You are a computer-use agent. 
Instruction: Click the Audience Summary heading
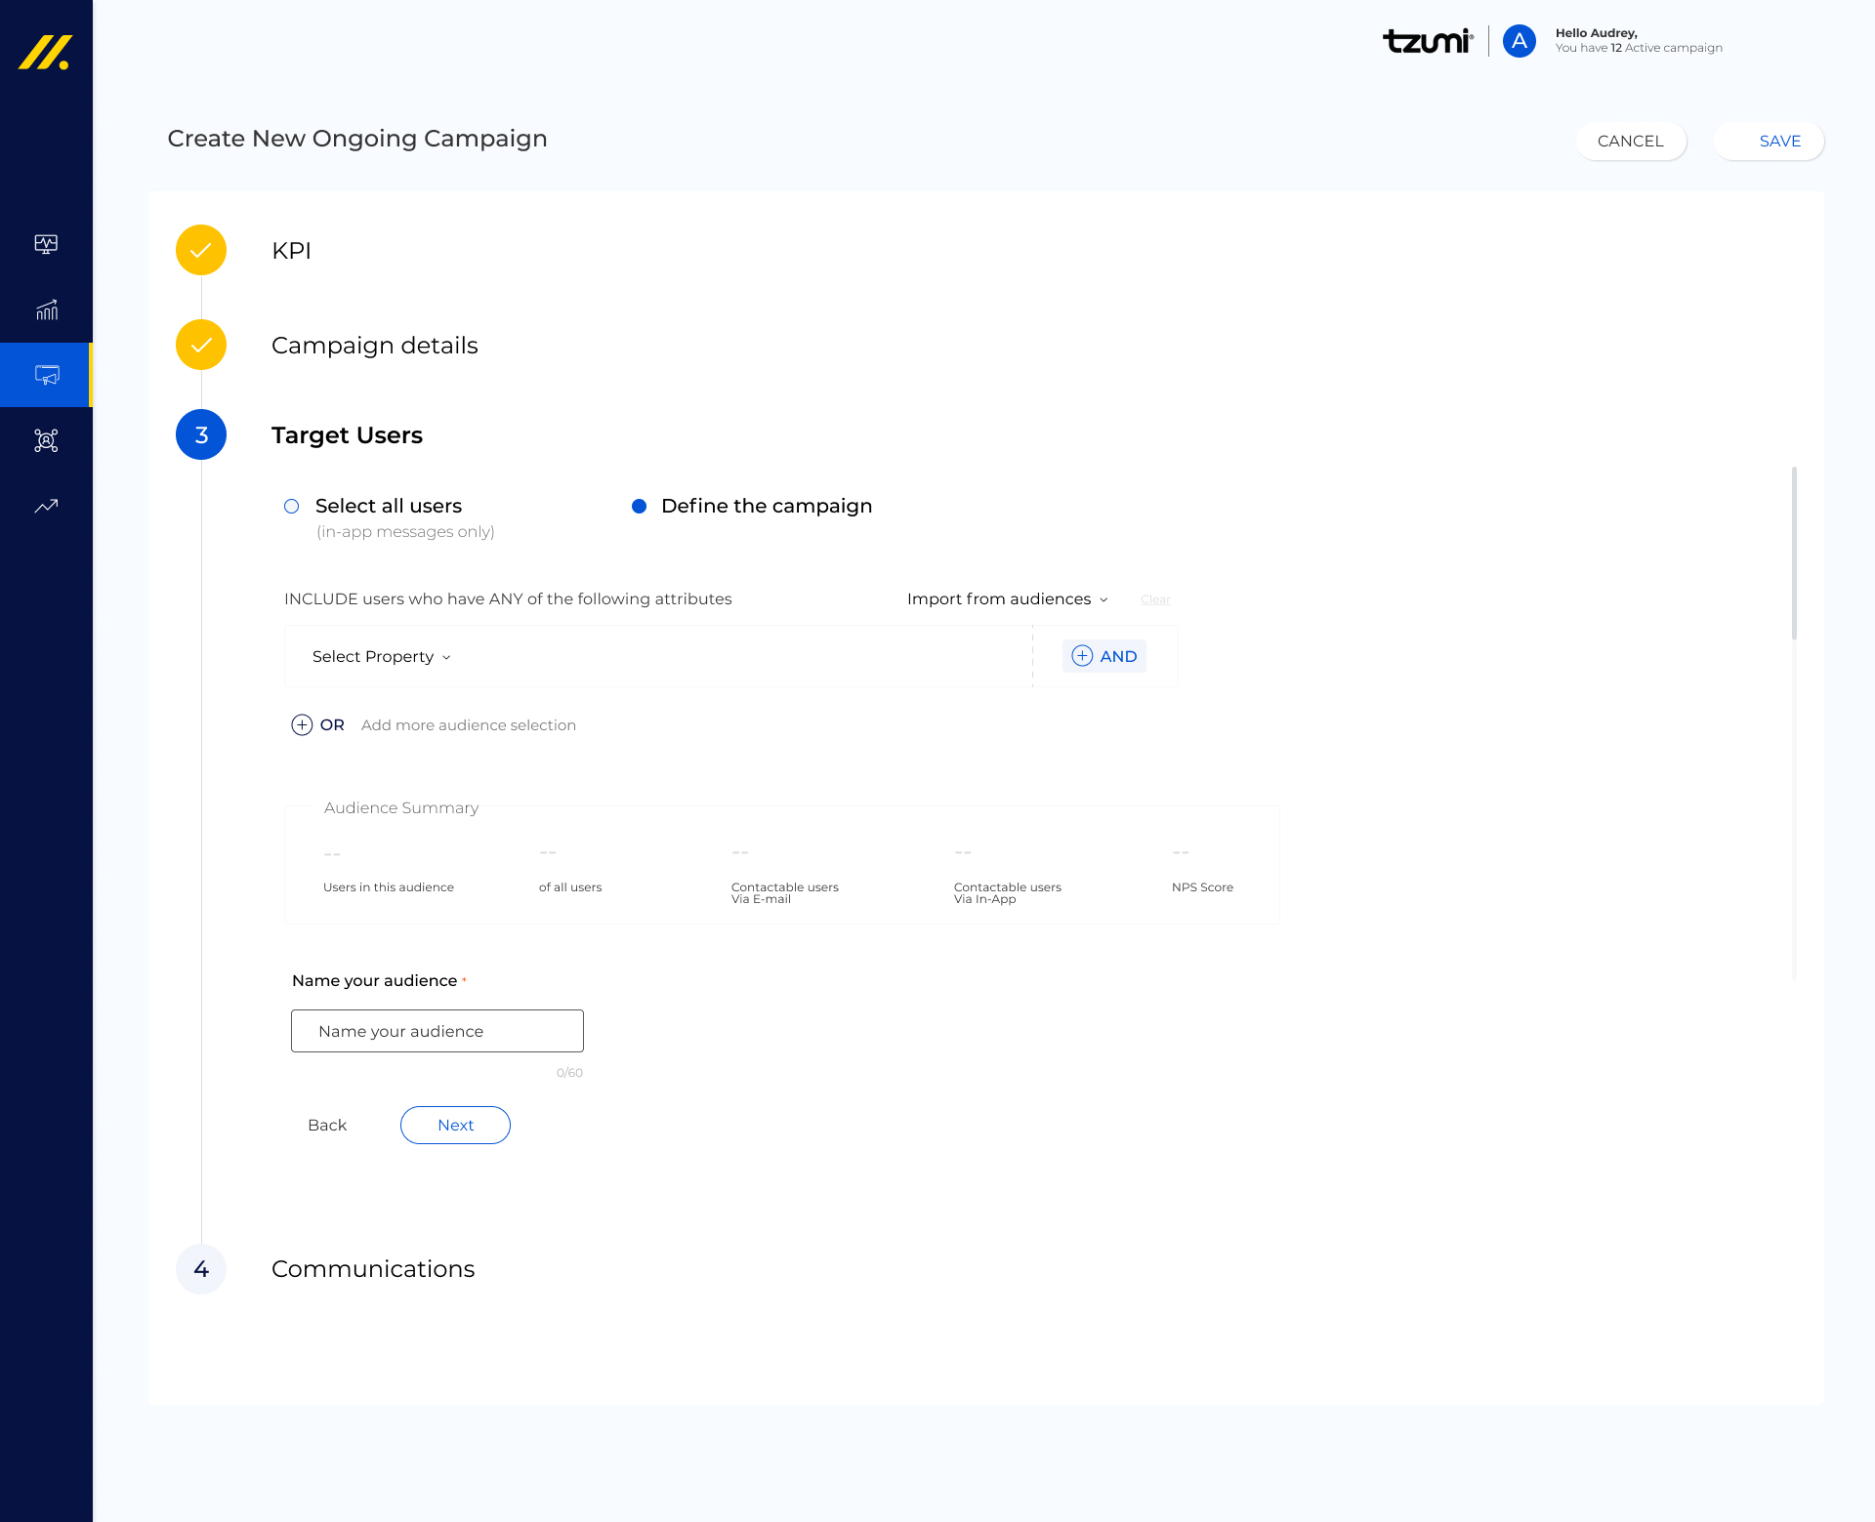(401, 808)
